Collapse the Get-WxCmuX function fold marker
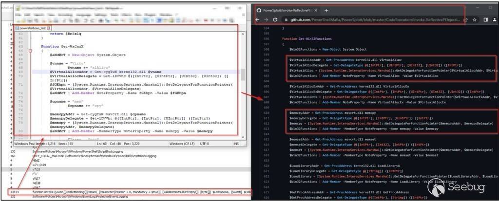 click(30, 51)
